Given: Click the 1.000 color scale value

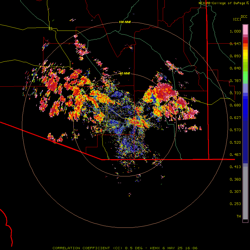Looking at the screenshot, I should coord(235,31).
